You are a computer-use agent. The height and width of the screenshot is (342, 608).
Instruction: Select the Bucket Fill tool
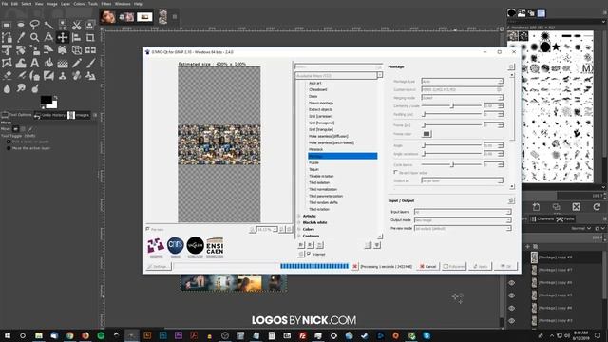[x=48, y=63]
